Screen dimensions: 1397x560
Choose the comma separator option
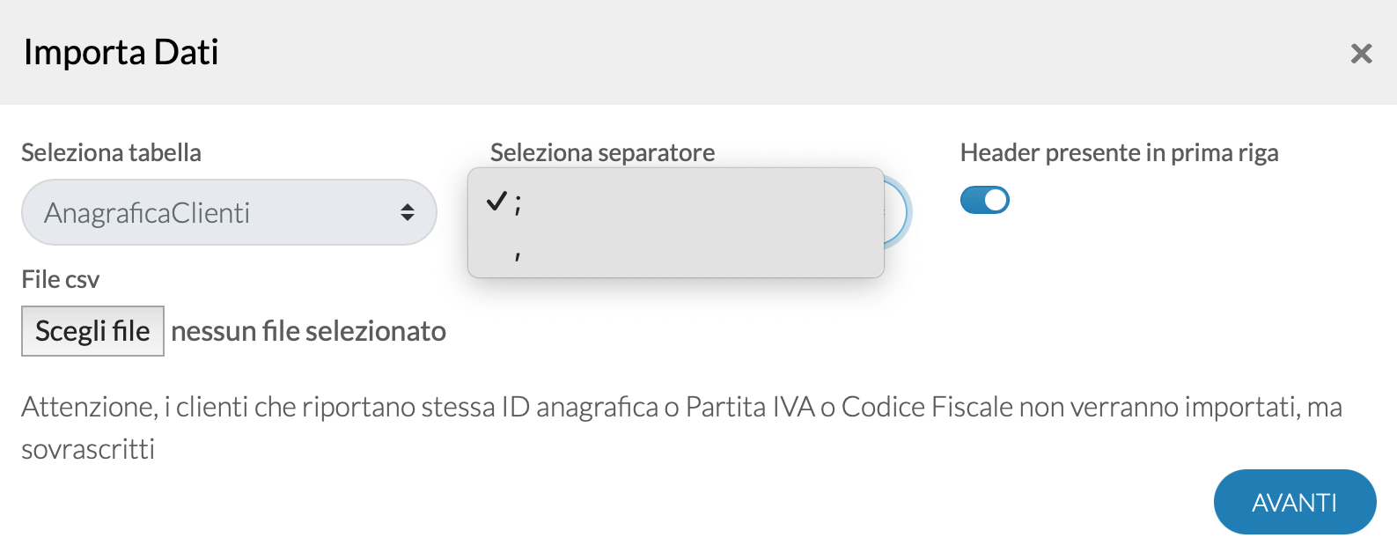pos(675,254)
